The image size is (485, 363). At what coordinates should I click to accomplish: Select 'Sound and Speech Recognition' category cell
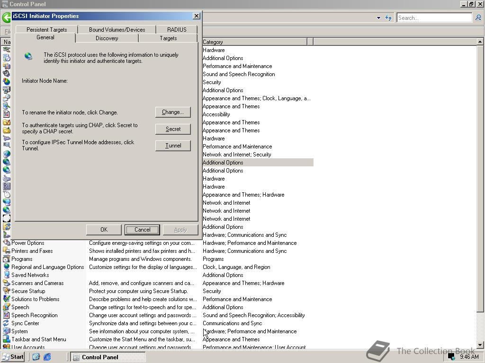click(x=239, y=74)
